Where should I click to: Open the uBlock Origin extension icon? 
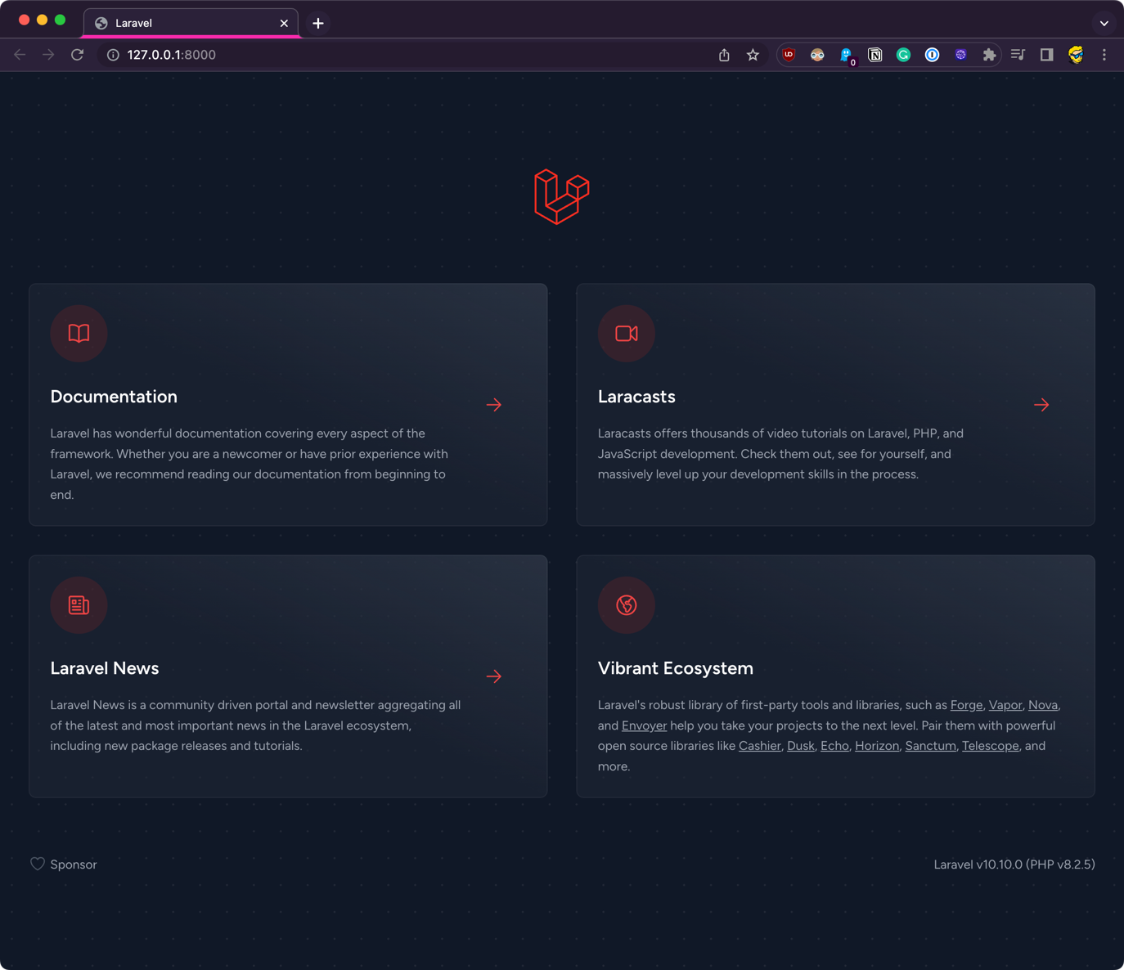tap(789, 55)
